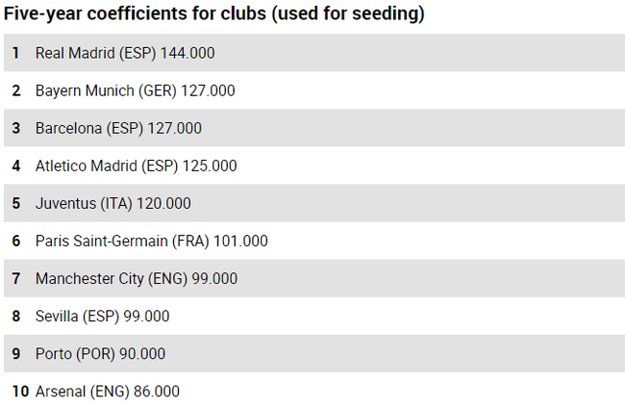The width and height of the screenshot is (625, 408).
Task: Click the Atletico Madrid (ESP) entry
Action: click(x=136, y=166)
